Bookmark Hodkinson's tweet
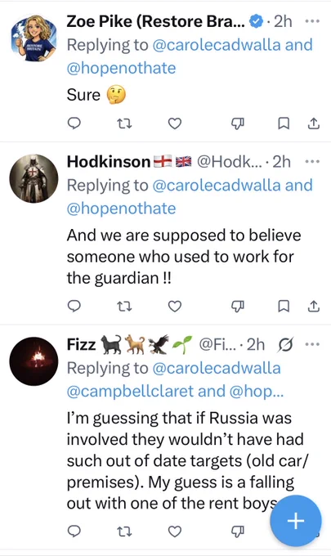The height and width of the screenshot is (556, 331). click(x=284, y=306)
